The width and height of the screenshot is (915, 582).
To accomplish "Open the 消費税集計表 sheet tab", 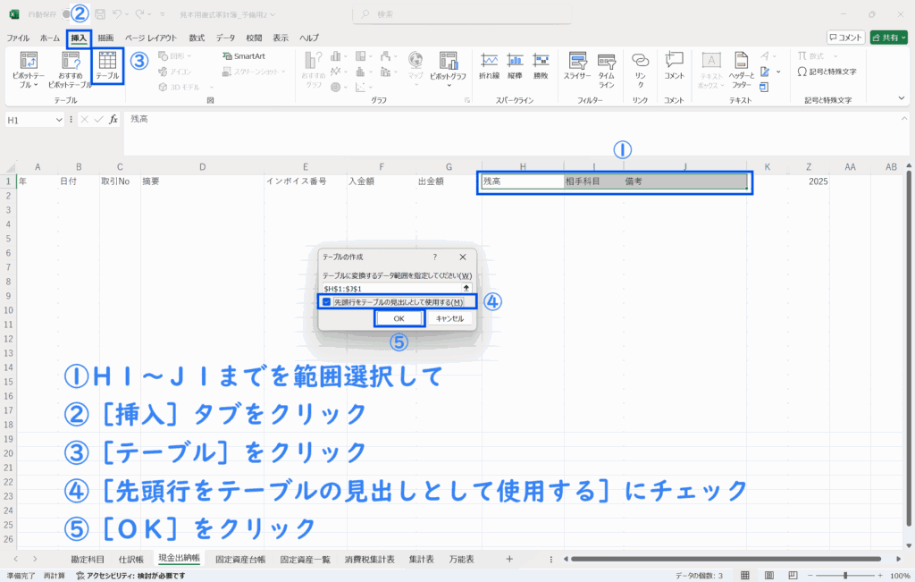I will (369, 560).
